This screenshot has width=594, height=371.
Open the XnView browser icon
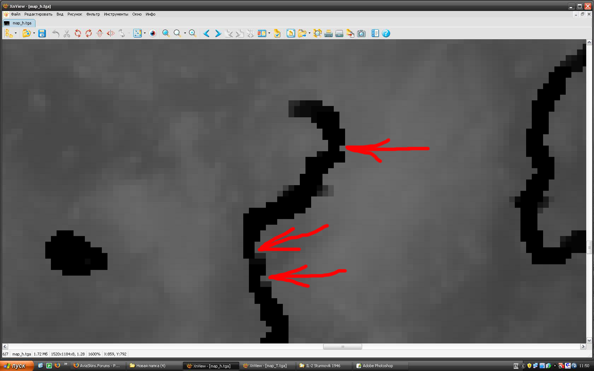click(8, 33)
